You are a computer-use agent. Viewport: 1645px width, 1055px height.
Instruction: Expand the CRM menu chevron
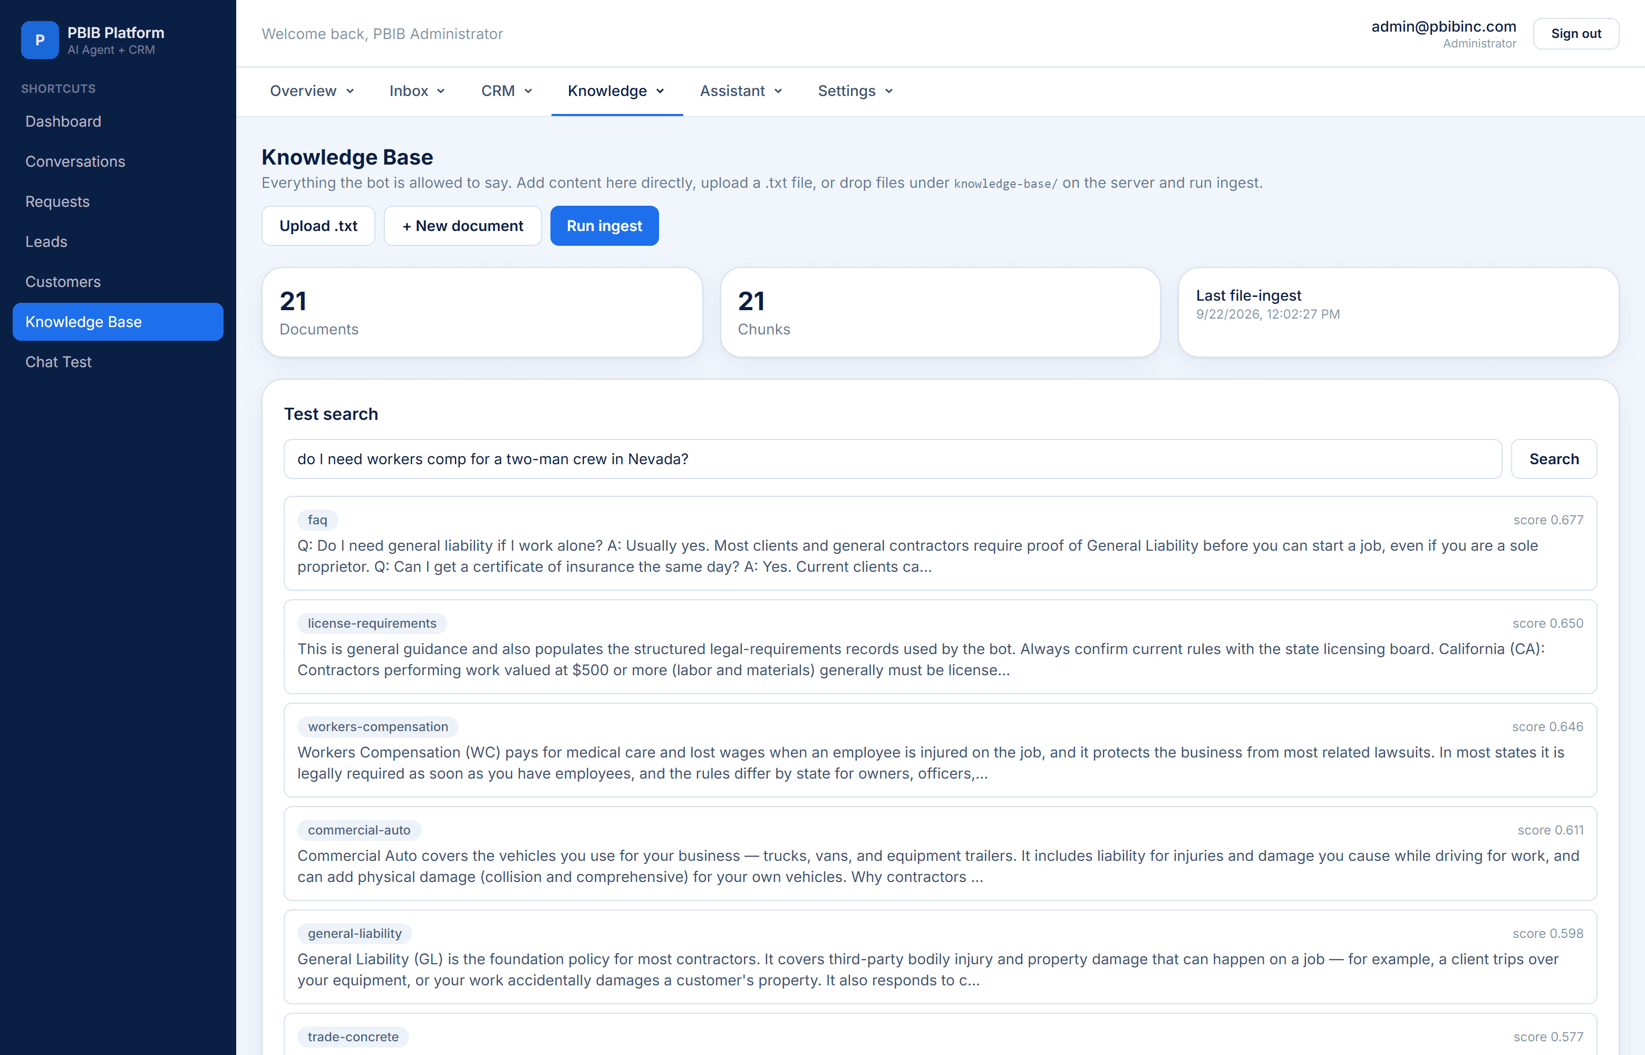(x=528, y=91)
